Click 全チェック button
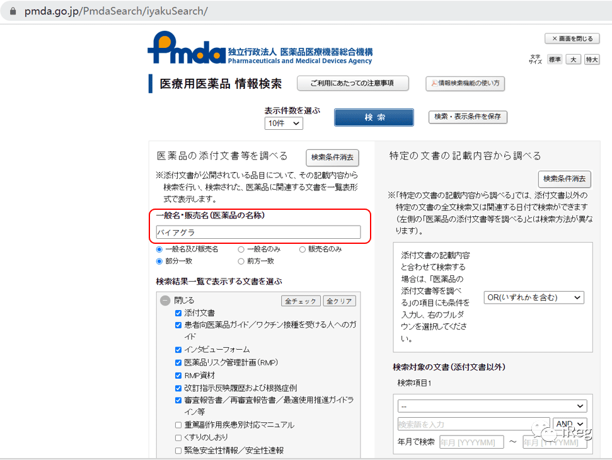The width and height of the screenshot is (612, 460). 301,301
